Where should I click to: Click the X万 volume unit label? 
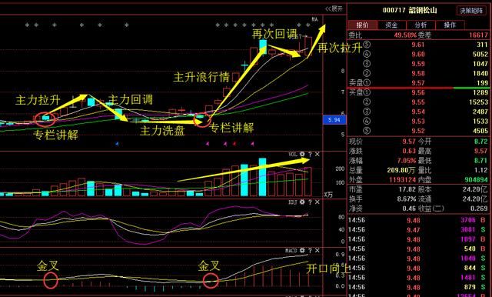coord(328,195)
